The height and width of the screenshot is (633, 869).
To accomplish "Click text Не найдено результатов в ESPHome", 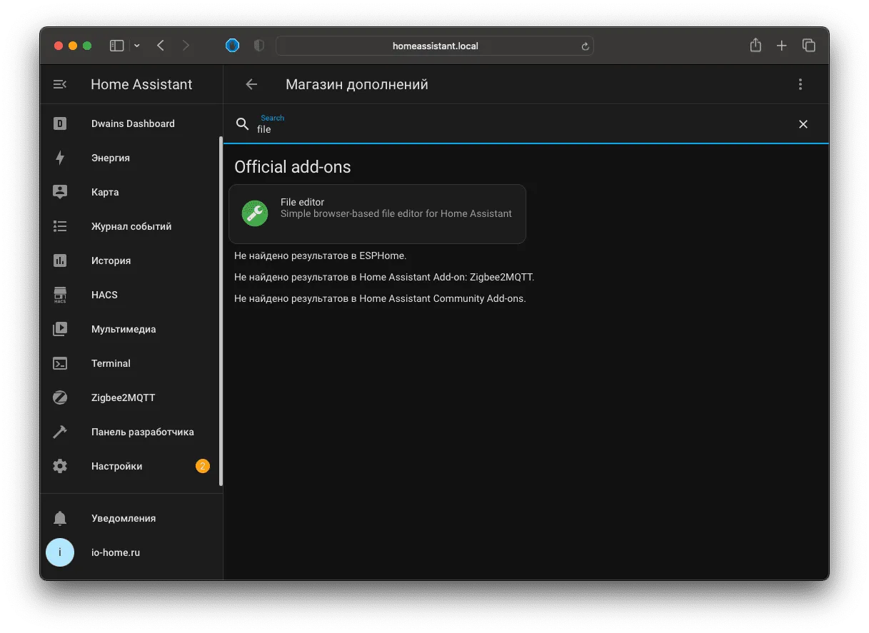I will point(320,255).
